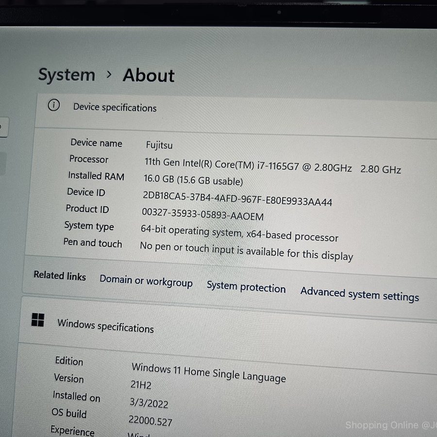Click the Version label
This screenshot has width=437, height=437.
pyautogui.click(x=69, y=378)
